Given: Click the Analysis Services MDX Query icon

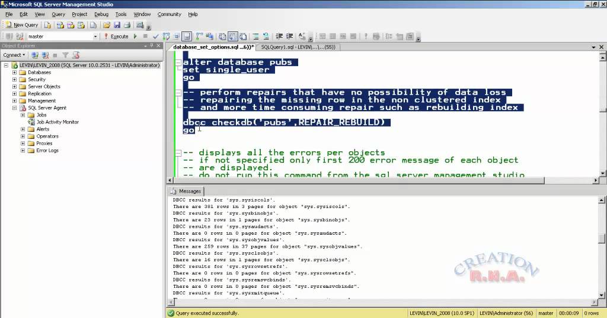Looking at the screenshot, I should tap(60, 25).
